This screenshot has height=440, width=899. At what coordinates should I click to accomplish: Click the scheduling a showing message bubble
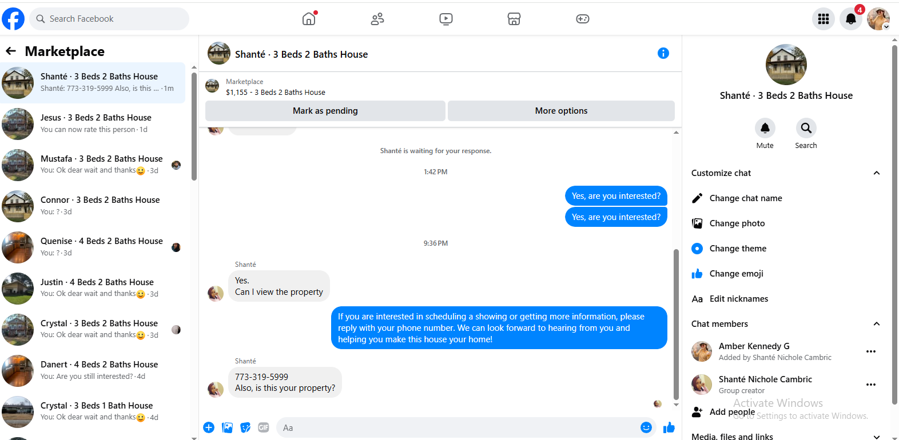tap(499, 328)
